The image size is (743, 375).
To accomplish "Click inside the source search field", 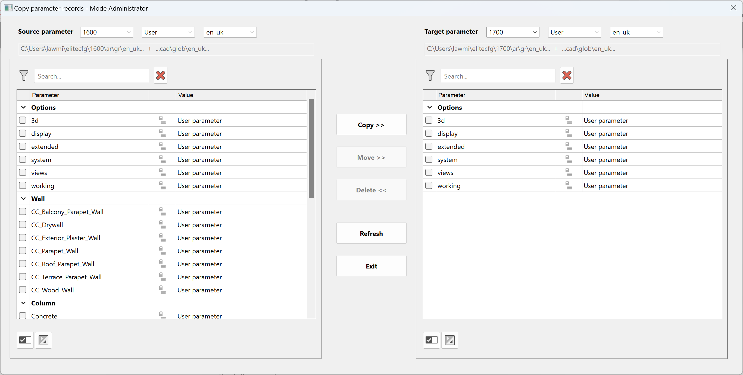I will (x=91, y=76).
